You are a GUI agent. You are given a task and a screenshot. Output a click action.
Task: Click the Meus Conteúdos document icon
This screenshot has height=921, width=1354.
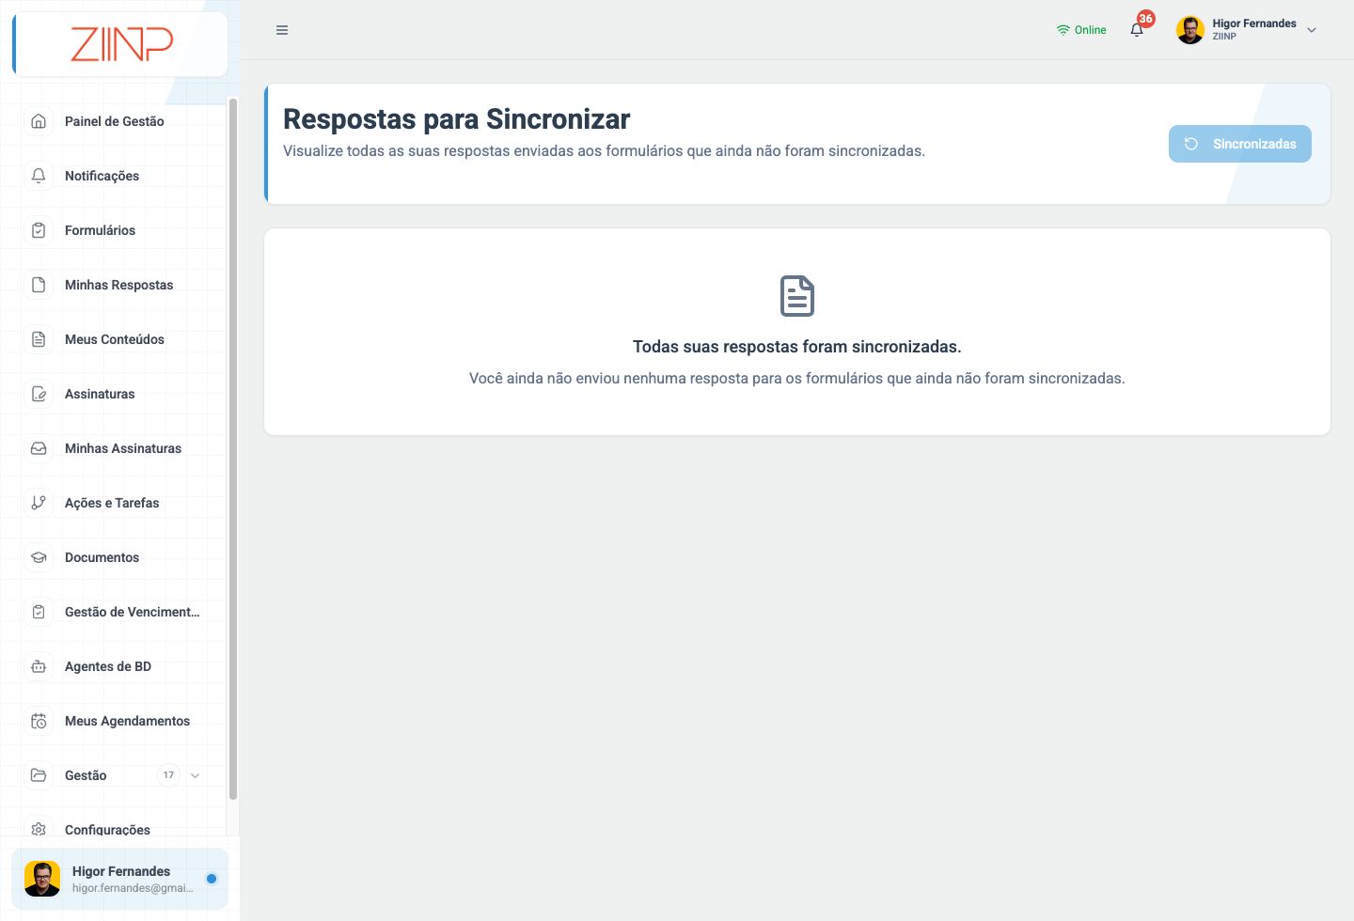tap(39, 339)
